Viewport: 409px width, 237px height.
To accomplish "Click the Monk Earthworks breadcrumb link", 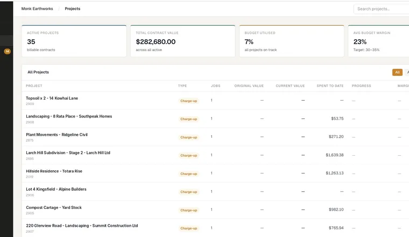I will [37, 9].
